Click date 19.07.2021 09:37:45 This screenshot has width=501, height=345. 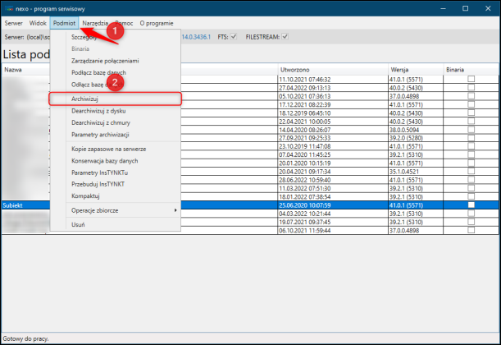click(x=305, y=222)
